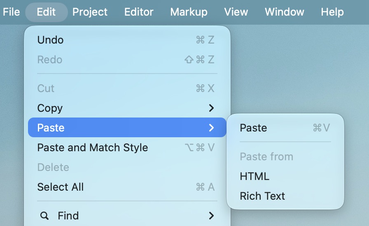This screenshot has height=226, width=369.
Task: Open the Window menu
Action: pos(285,12)
